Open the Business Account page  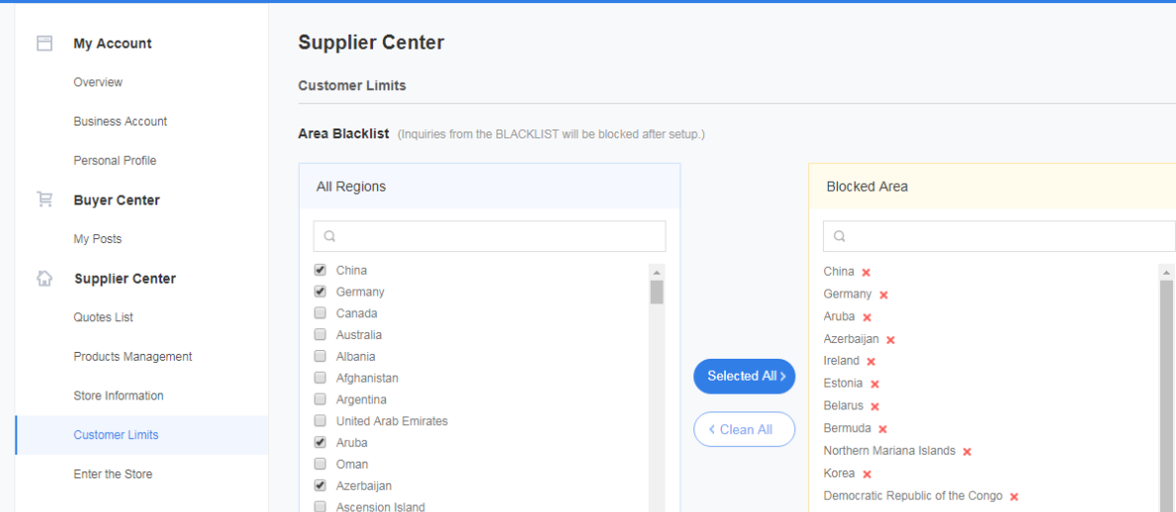120,121
